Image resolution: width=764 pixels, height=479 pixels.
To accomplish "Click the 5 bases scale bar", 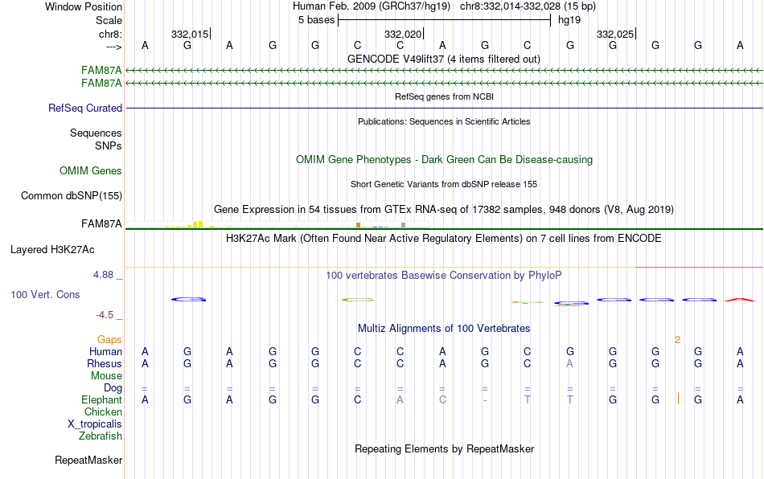I will pyautogui.click(x=445, y=20).
